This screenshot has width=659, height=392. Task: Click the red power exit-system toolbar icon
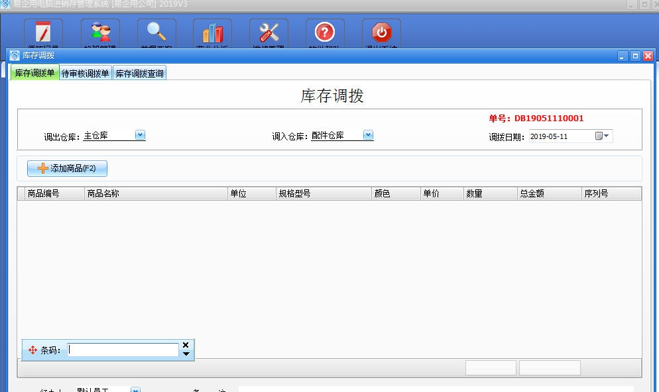[380, 32]
